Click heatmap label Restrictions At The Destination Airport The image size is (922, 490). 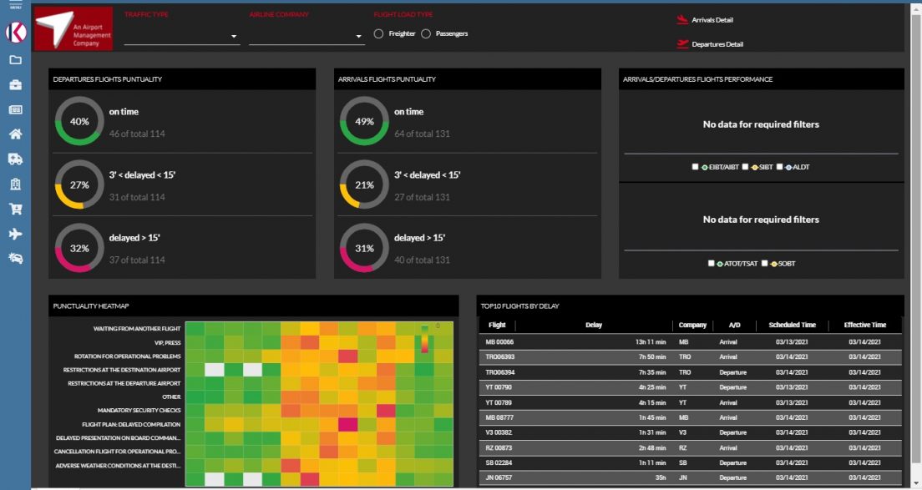(x=122, y=370)
